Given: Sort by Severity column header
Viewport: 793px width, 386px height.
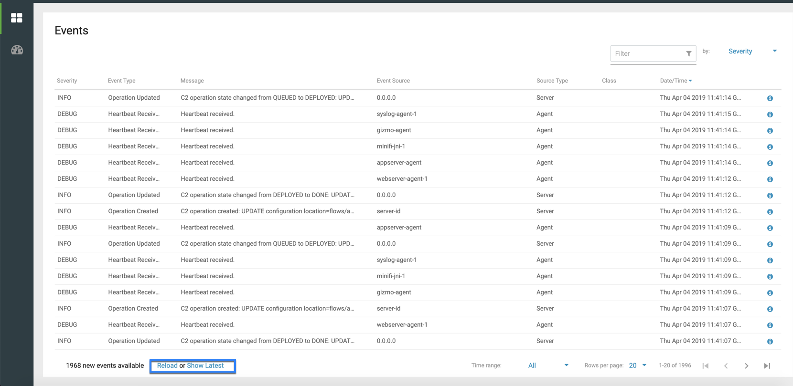Looking at the screenshot, I should pos(67,81).
